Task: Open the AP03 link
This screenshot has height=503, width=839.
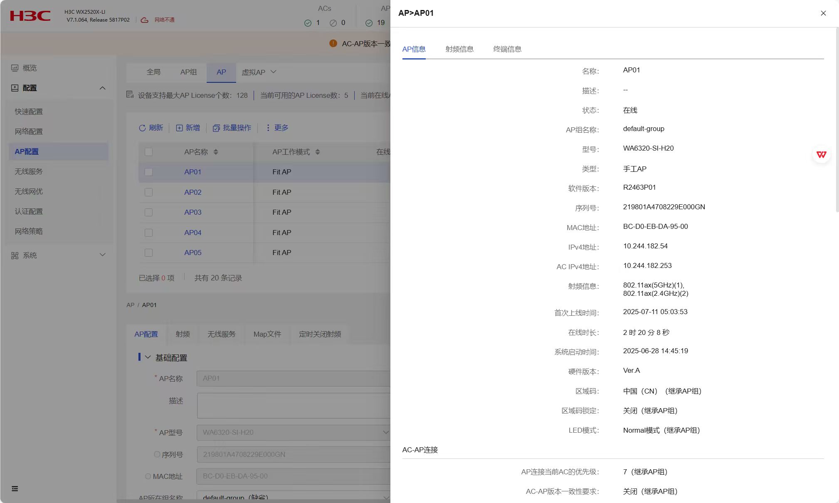Action: click(192, 212)
